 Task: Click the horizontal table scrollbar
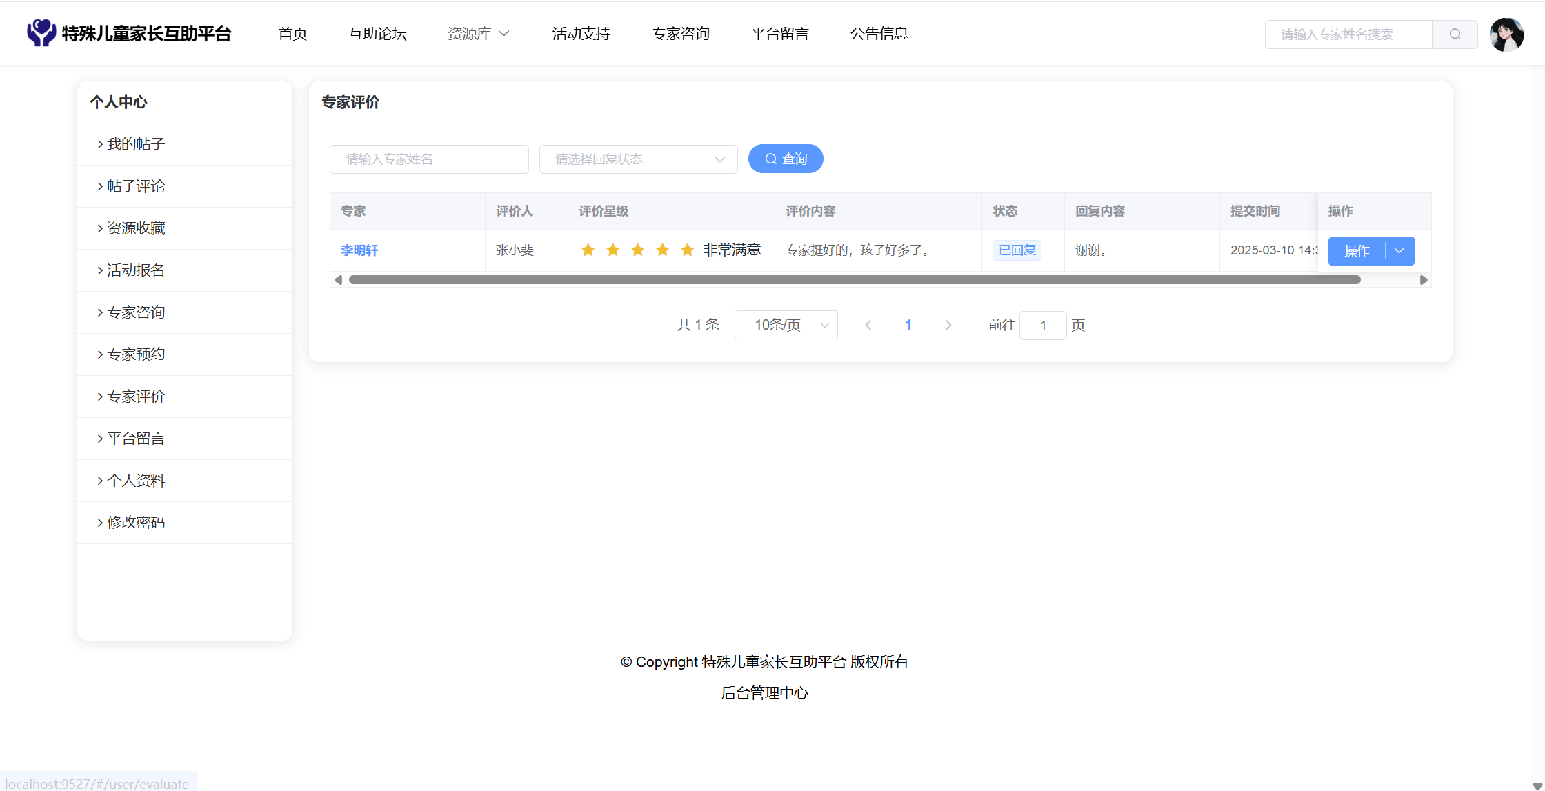click(854, 279)
